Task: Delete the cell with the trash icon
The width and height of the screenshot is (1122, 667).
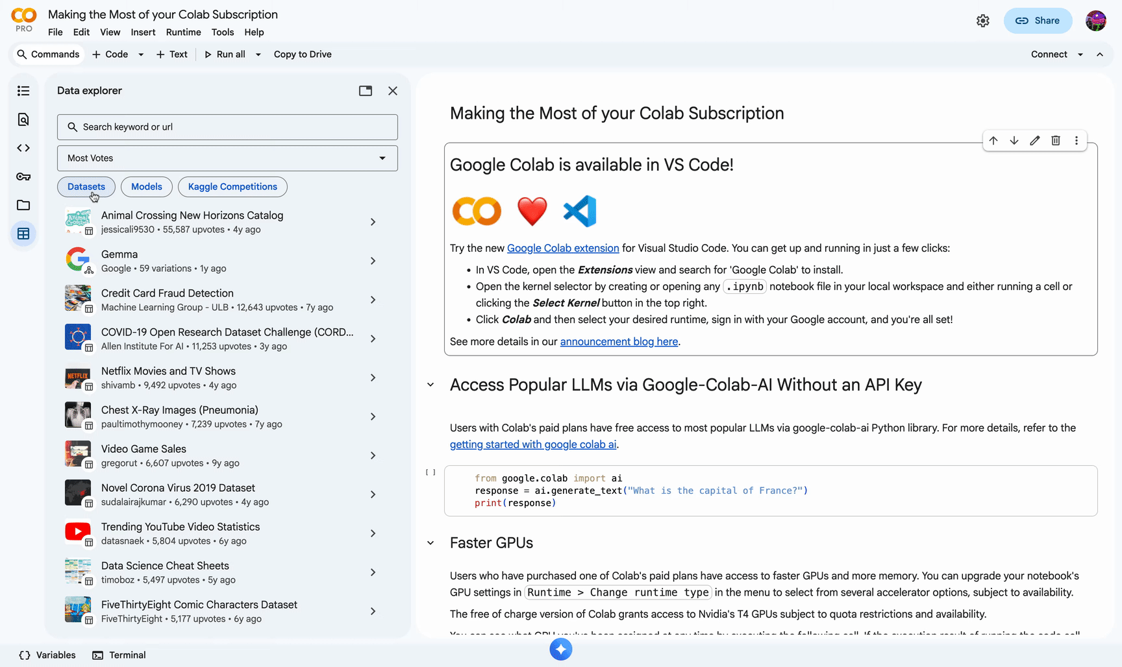Action: [x=1056, y=140]
